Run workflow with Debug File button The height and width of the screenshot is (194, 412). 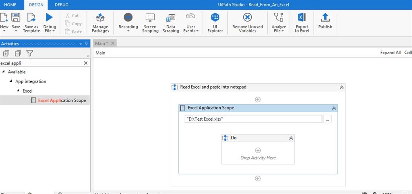tap(50, 17)
